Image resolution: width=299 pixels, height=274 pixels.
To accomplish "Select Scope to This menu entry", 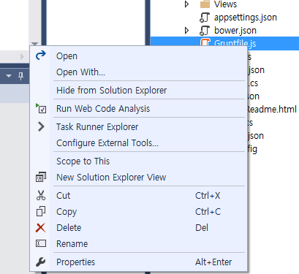I will tap(83, 161).
